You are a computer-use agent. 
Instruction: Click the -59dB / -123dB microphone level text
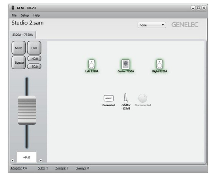click(125, 107)
